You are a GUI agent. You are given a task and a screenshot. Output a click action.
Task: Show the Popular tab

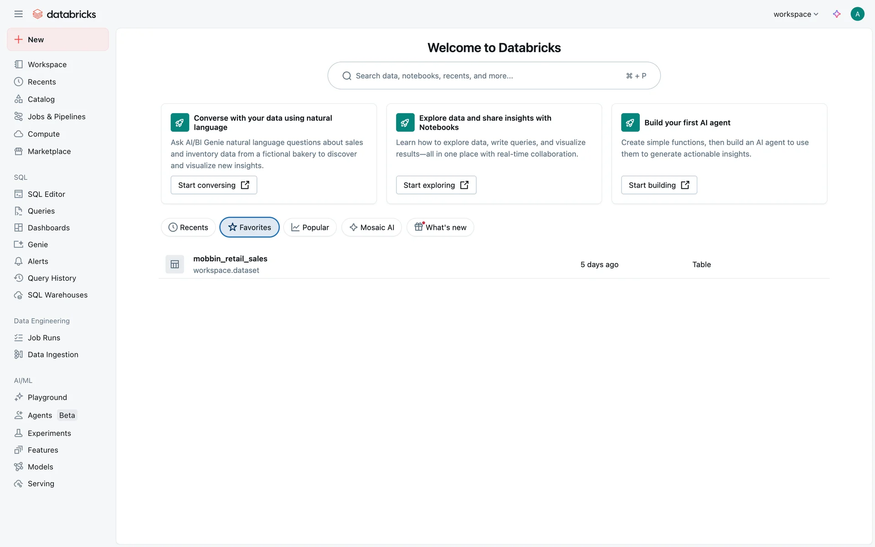click(310, 227)
